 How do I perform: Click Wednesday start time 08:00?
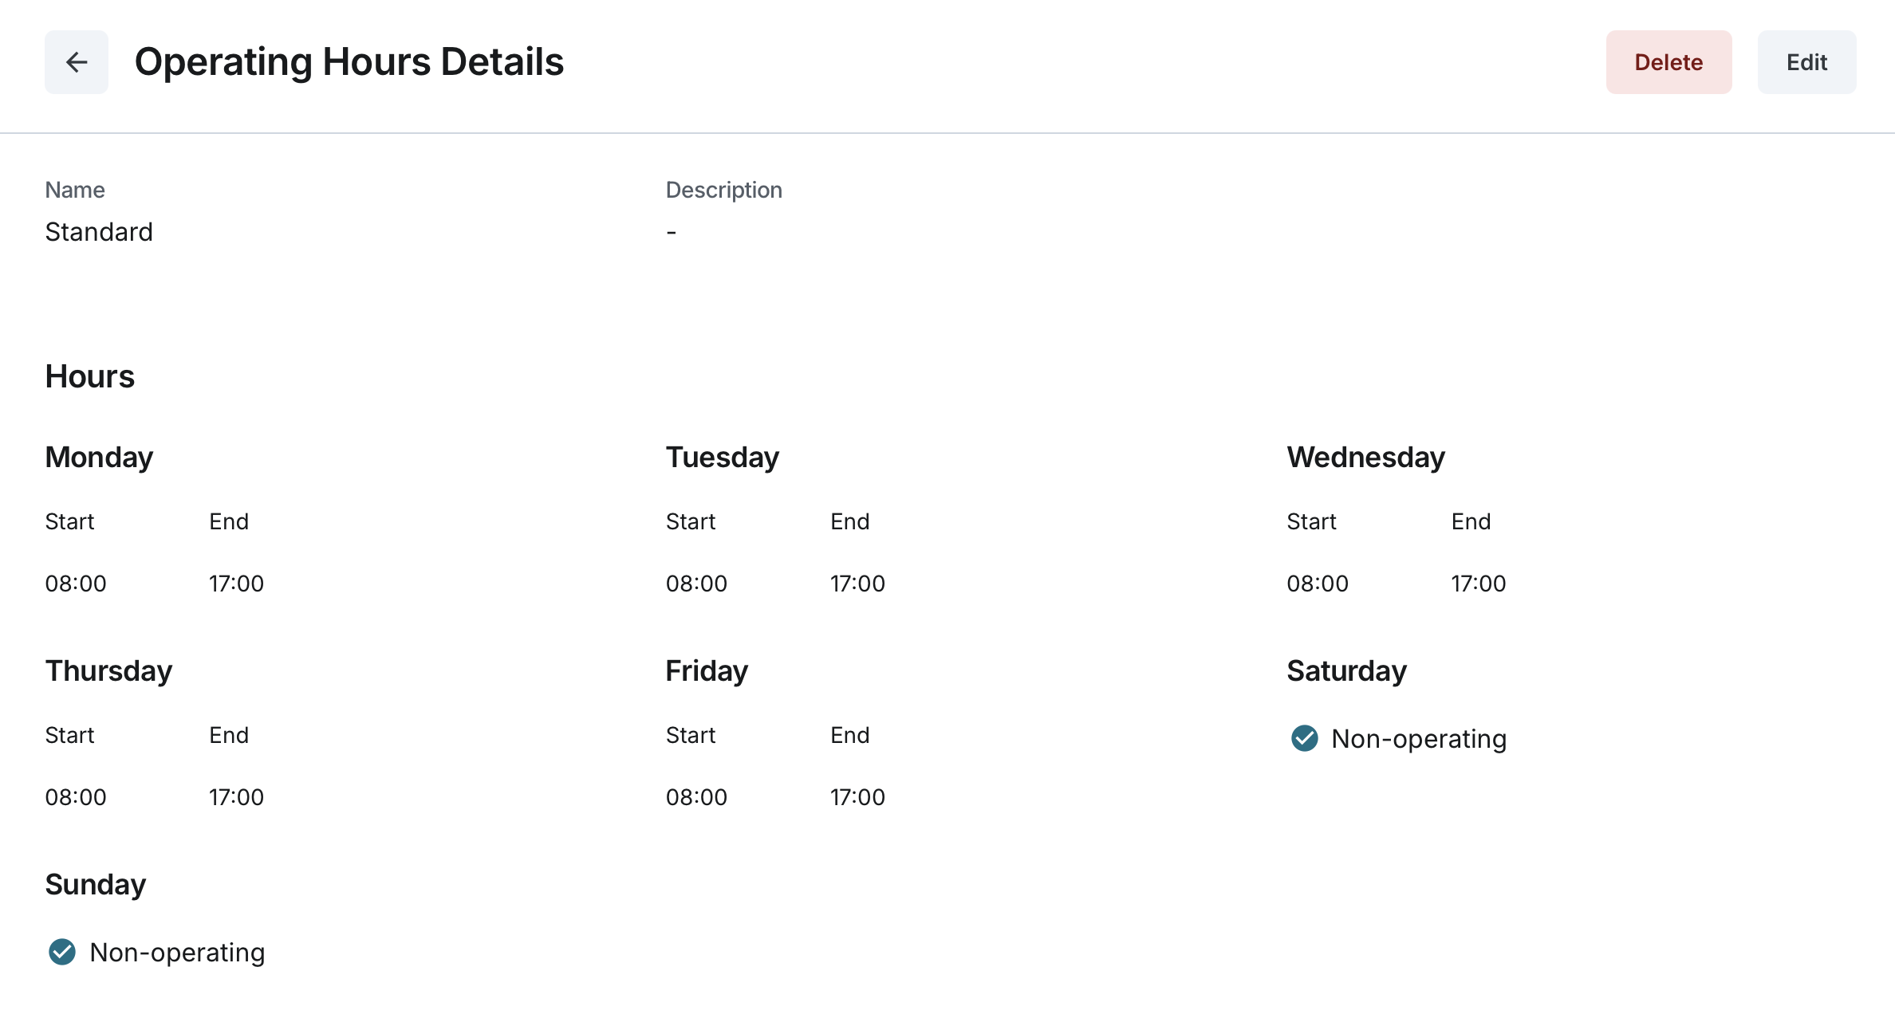[x=1318, y=584]
